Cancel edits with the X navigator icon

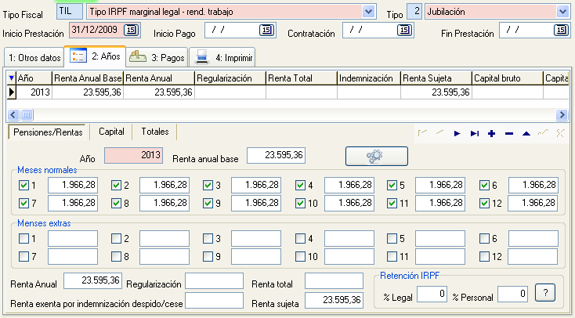click(x=560, y=133)
